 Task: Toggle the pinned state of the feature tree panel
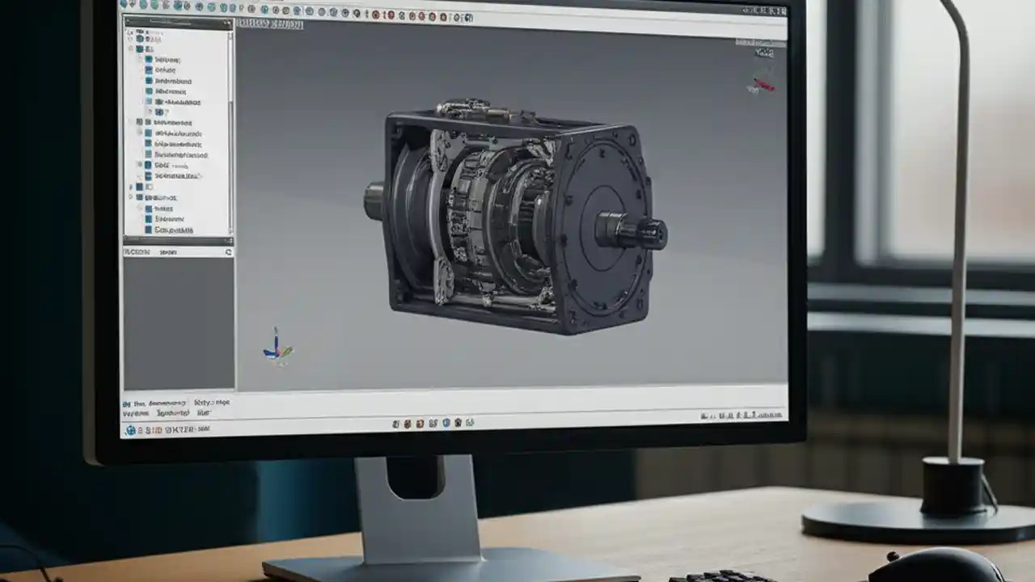point(226,21)
